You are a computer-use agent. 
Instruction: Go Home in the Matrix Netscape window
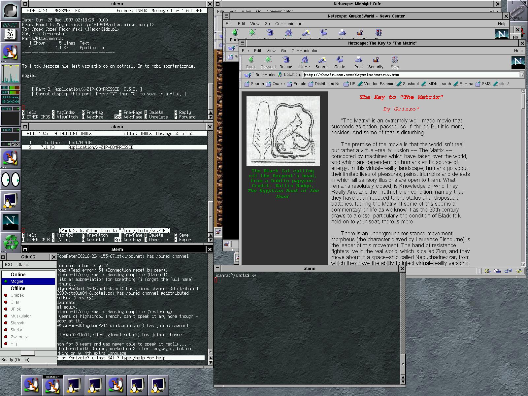[x=304, y=62]
